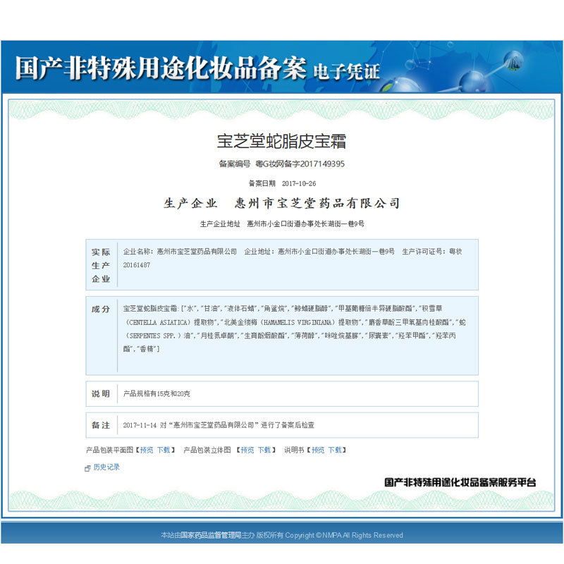Click the ingredients list starting 宝芝堂蛇脂皮宝霜

pyautogui.click(x=294, y=329)
